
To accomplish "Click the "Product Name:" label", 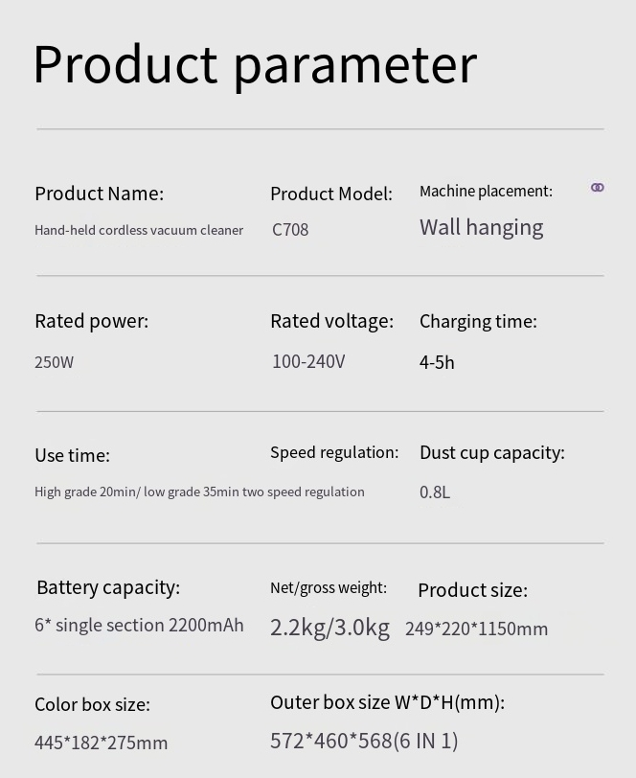I will click(99, 194).
